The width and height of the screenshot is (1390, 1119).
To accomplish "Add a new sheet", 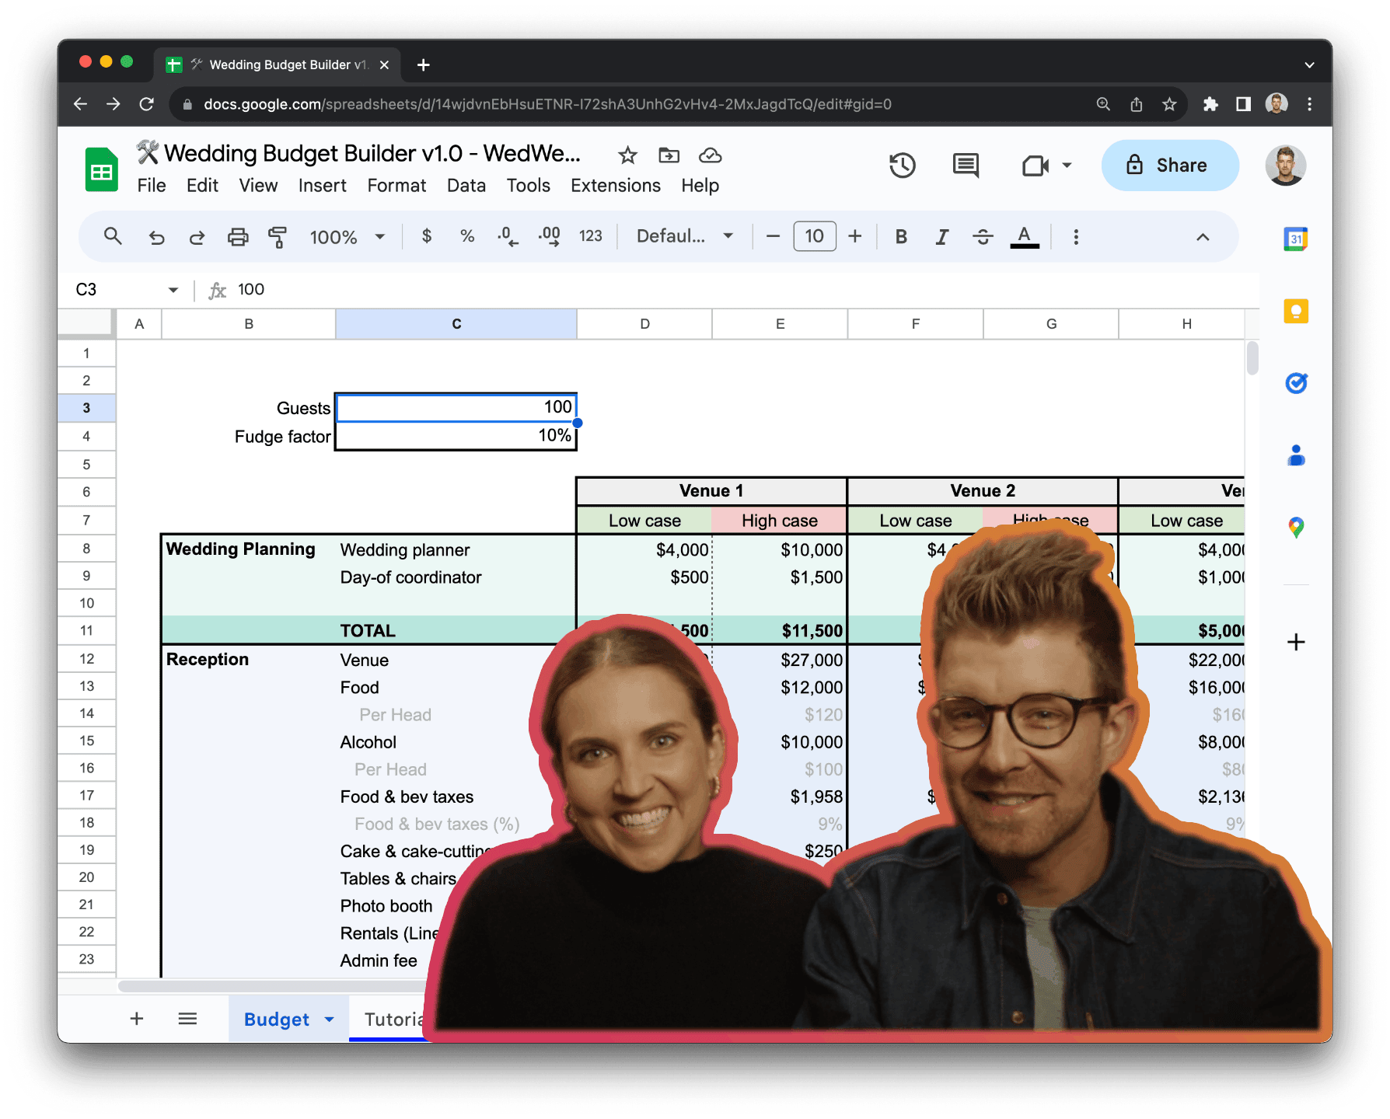I will pos(136,1019).
